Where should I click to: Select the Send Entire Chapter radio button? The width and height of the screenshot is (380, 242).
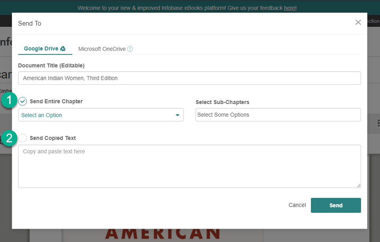(x=23, y=101)
